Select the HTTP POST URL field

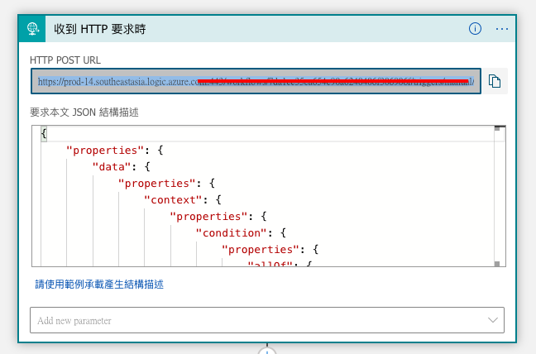(x=256, y=81)
